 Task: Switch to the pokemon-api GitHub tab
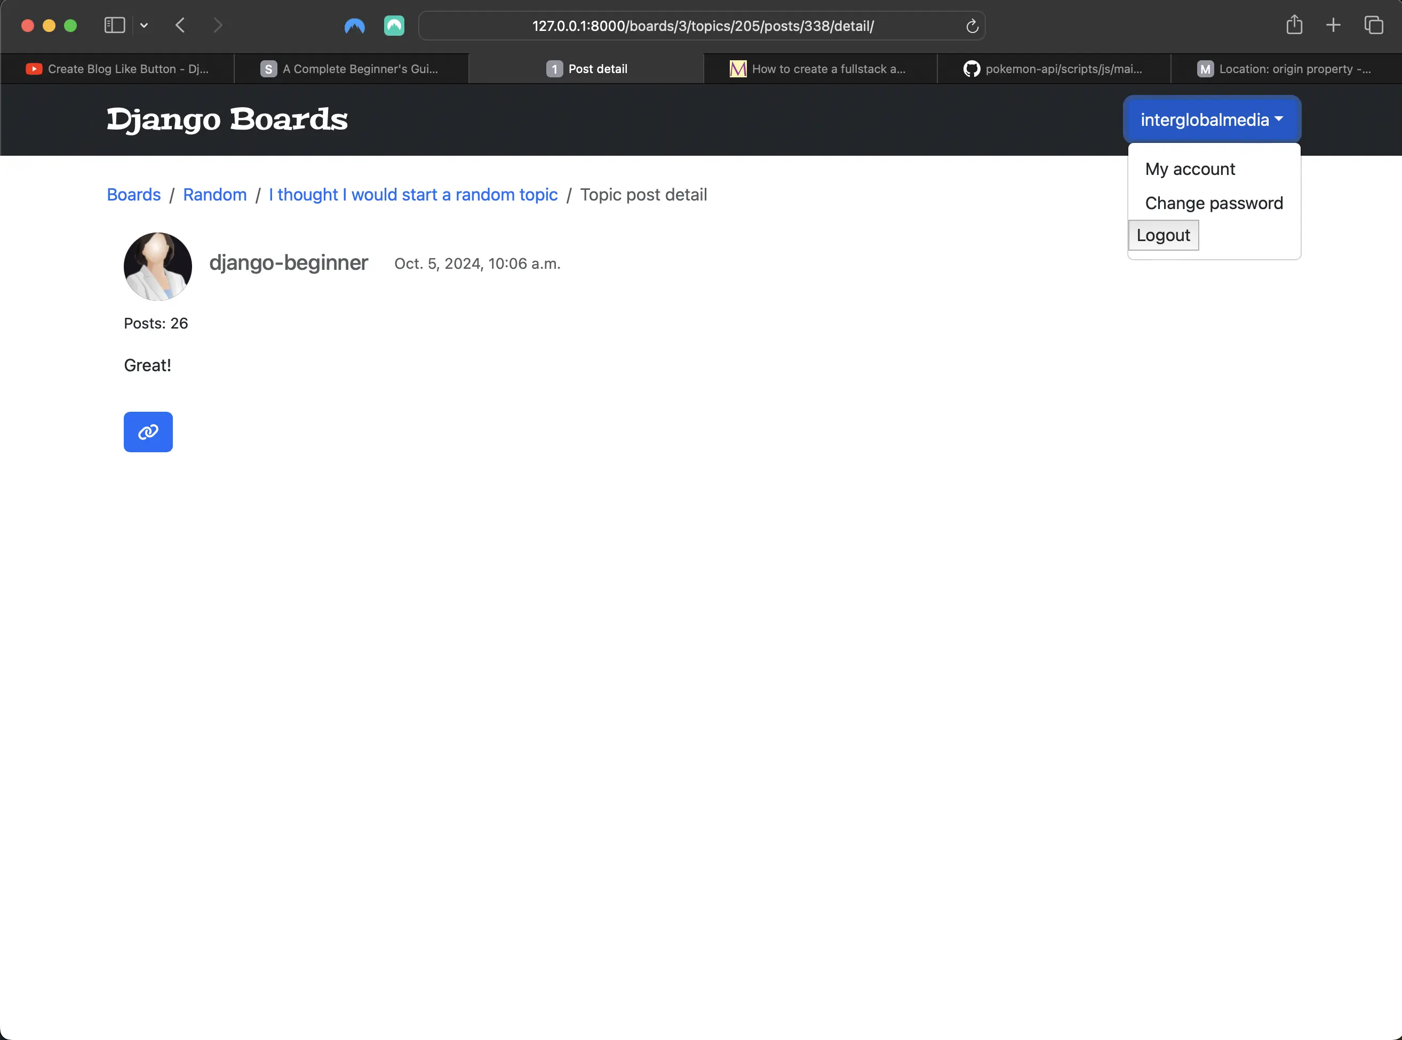pos(1053,69)
